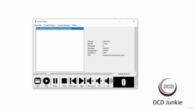Click the vertical volume slider on right
Image resolution: width=195 pixels, height=110 pixels.
pos(136,74)
